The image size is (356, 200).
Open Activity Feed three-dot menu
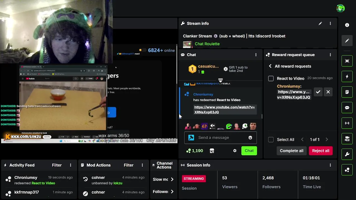(x=71, y=165)
